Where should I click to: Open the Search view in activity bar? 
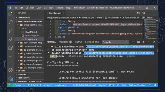[11, 22]
